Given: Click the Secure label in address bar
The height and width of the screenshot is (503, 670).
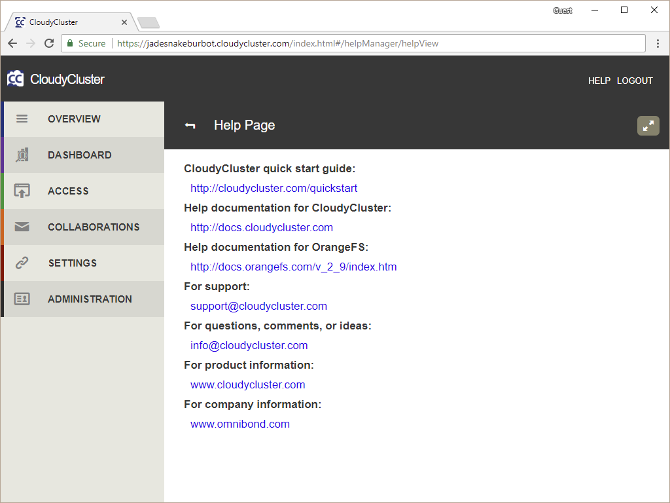Looking at the screenshot, I should 92,43.
